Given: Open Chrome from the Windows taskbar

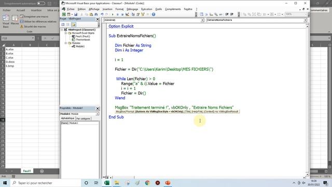Looking at the screenshot, I should coord(147,183).
